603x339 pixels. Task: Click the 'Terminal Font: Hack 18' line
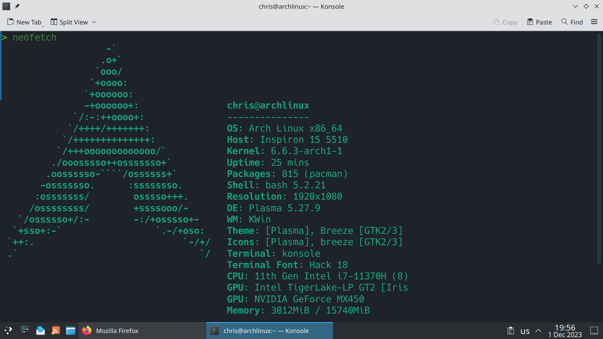[287, 265]
